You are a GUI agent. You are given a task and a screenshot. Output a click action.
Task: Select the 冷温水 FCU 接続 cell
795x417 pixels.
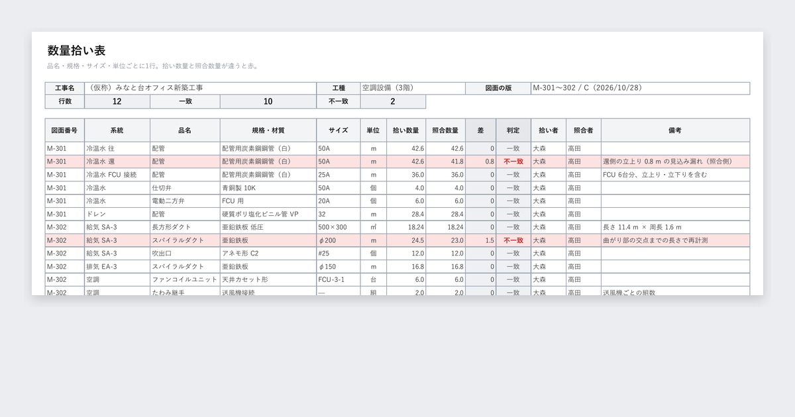pyautogui.click(x=117, y=175)
